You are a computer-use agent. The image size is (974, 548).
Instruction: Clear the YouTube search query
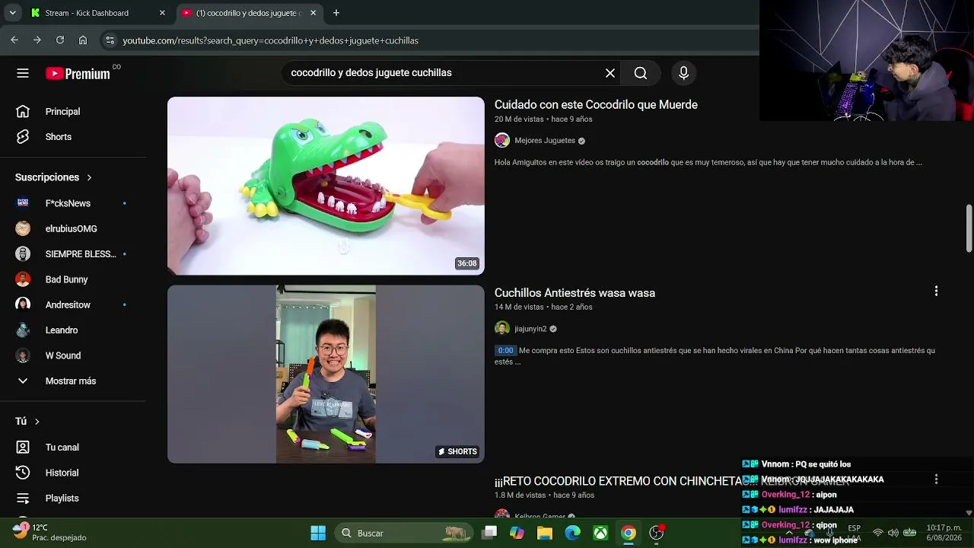[x=610, y=73]
